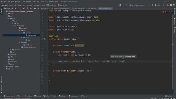Collapse the model package
Image resolution: width=176 pixels, height=99 pixels.
pyautogui.click(x=21, y=38)
